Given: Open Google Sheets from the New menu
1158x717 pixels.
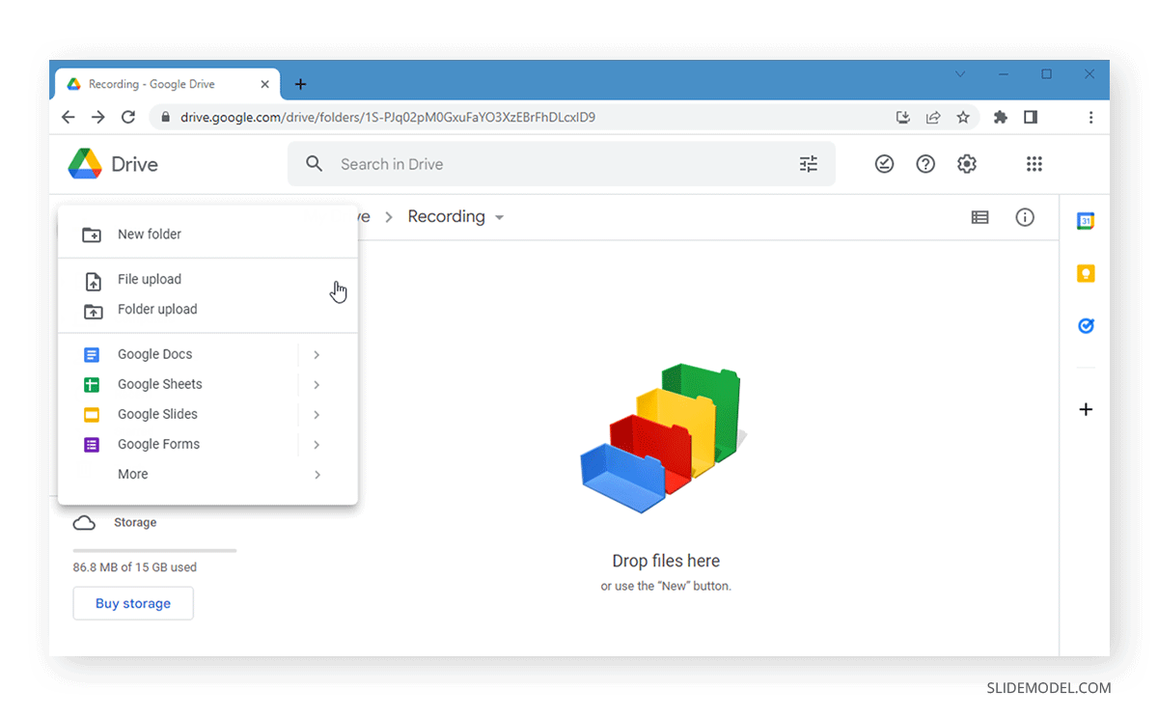Looking at the screenshot, I should tap(159, 384).
